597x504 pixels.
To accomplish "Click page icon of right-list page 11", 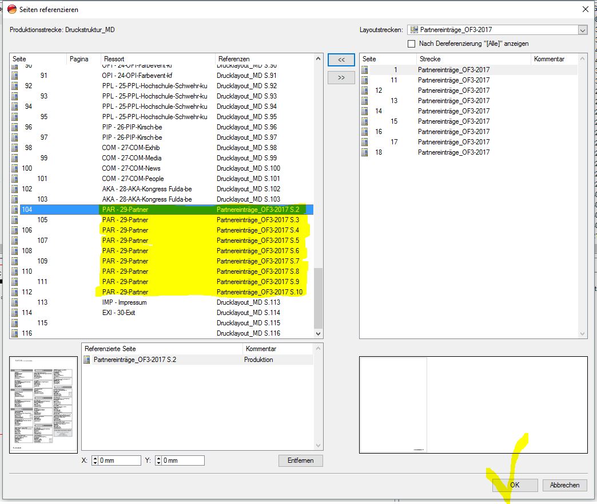I will pos(365,80).
